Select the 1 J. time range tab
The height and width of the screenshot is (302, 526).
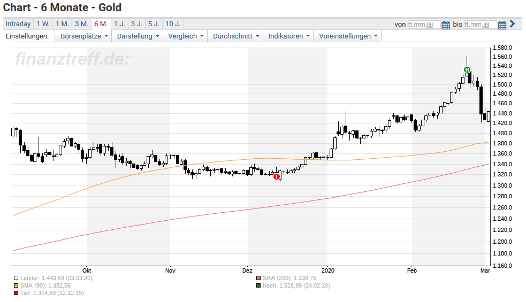click(x=119, y=24)
